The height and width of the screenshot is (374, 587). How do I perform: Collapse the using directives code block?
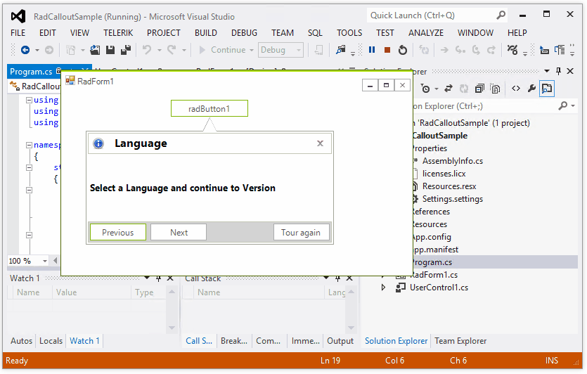pyautogui.click(x=29, y=100)
